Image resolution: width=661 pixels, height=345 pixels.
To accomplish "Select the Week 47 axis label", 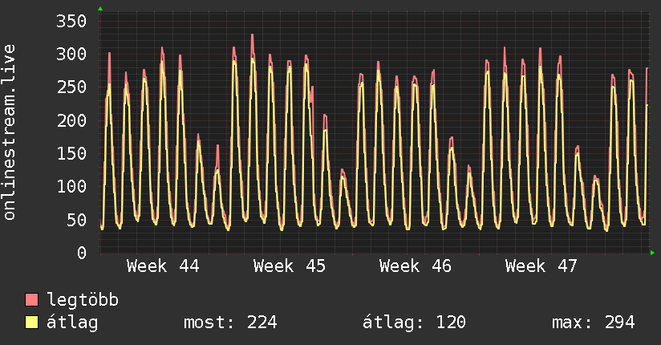I will (x=541, y=266).
